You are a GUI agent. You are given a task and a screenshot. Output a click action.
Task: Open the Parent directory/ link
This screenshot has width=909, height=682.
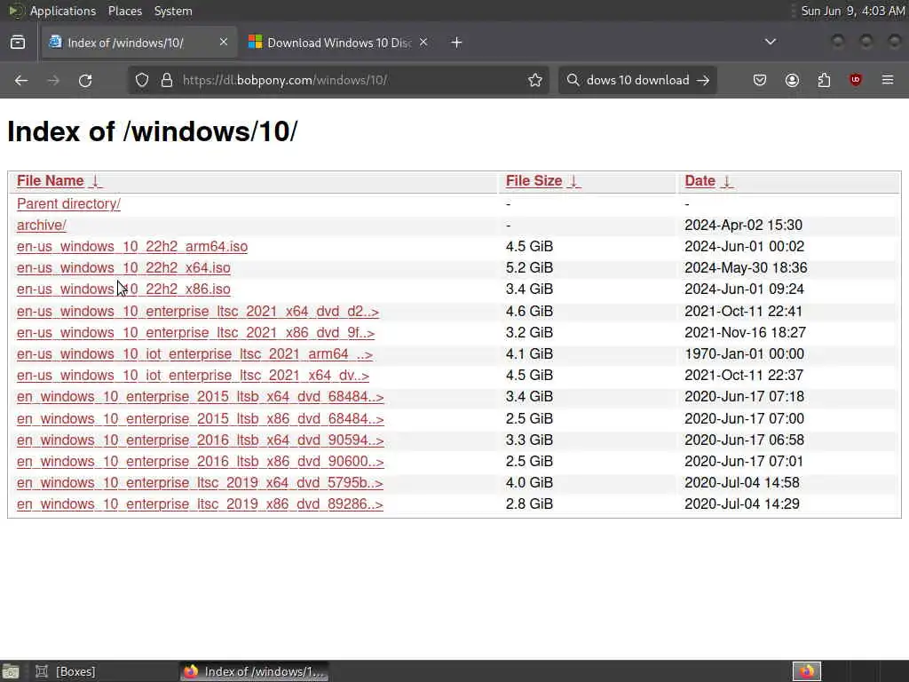(x=68, y=203)
